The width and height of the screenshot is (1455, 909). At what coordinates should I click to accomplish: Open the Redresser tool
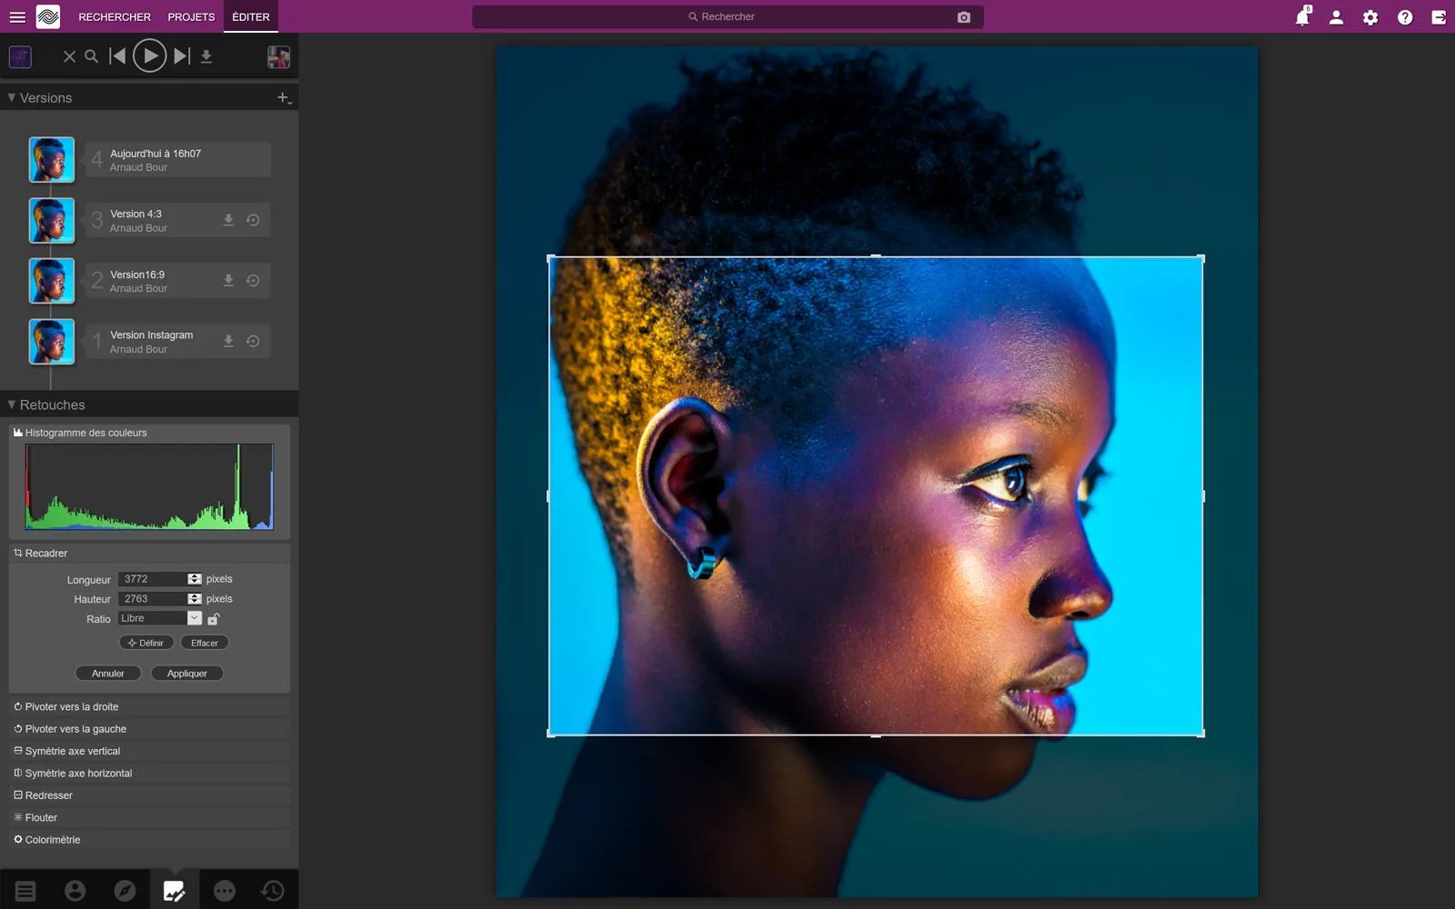tap(149, 795)
